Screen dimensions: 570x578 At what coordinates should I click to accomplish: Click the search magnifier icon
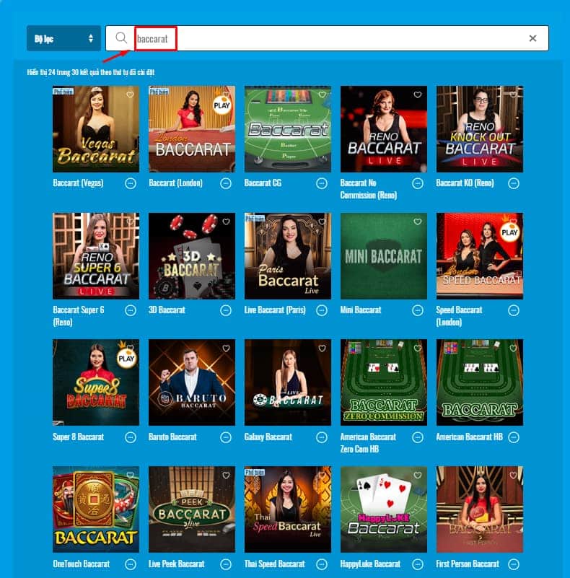click(x=121, y=38)
